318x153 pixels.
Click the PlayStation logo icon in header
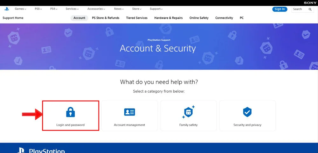pos(7,9)
